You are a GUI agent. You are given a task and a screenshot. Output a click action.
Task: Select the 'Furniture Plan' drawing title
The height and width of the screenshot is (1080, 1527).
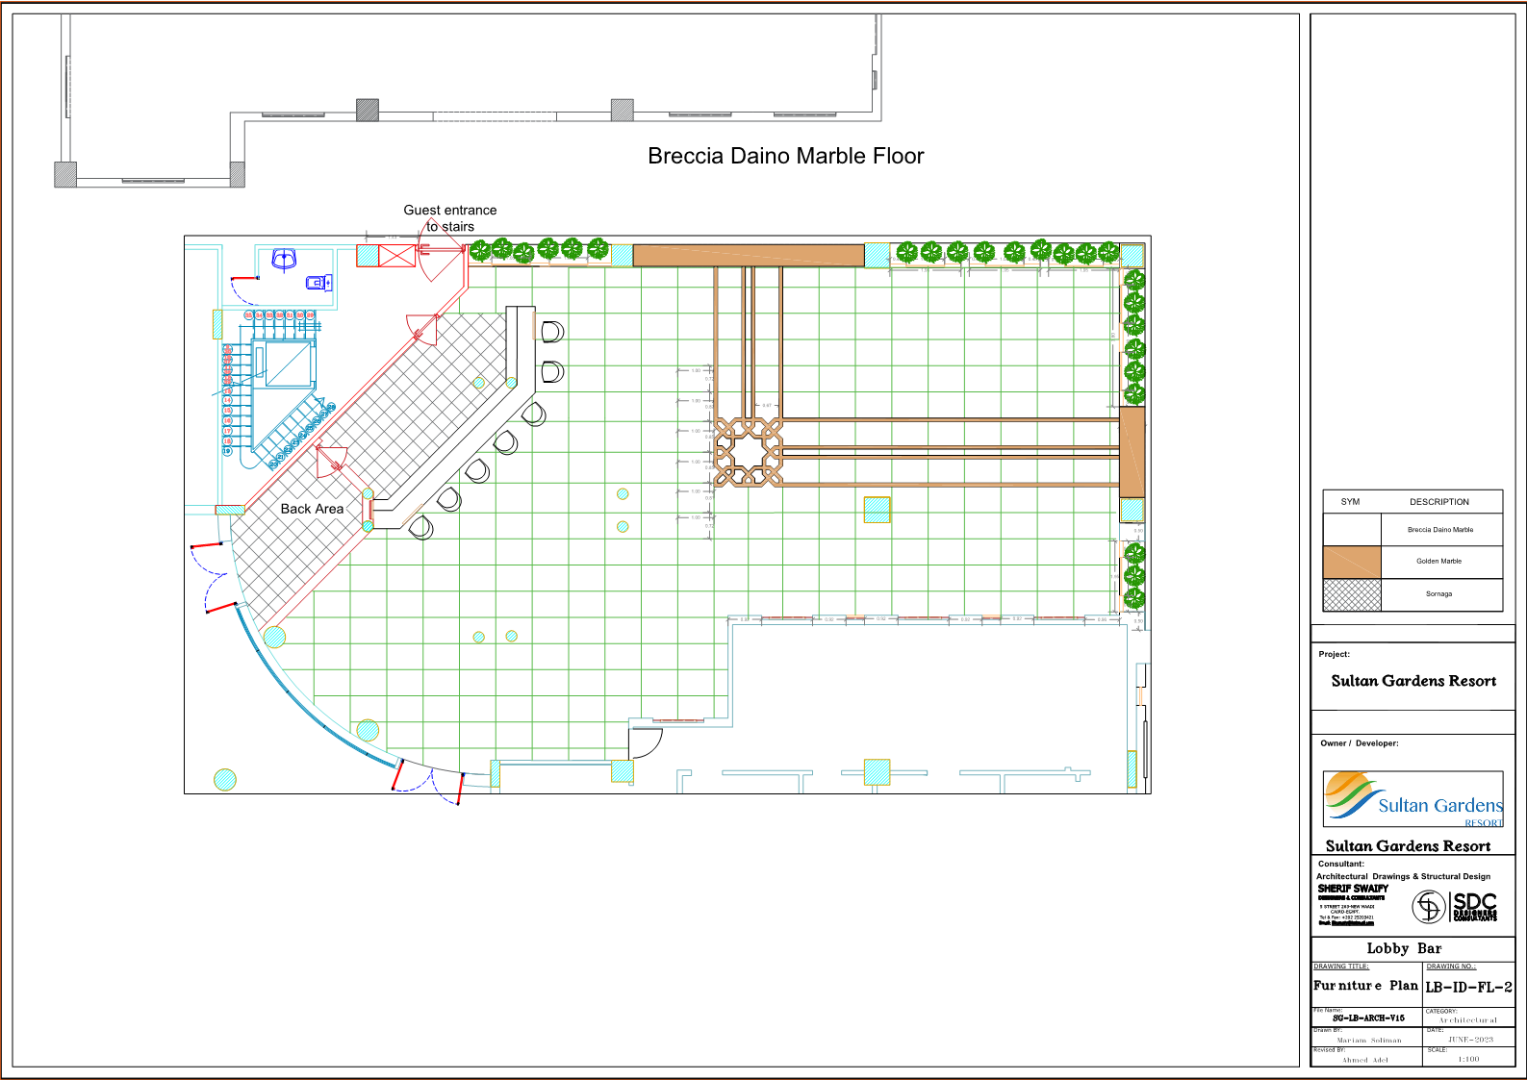1365,986
